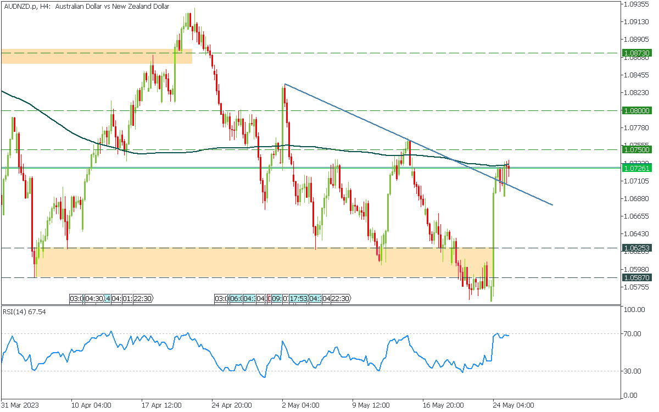Viewport: 659px width, 412px height.
Task: Click the 1.08730 price level label
Action: point(636,53)
